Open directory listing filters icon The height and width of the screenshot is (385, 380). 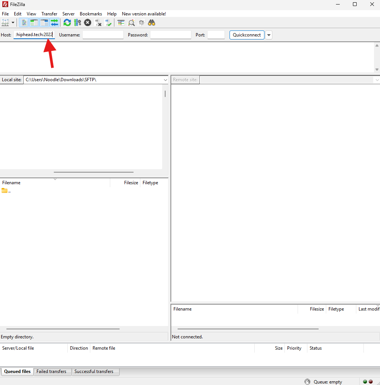(121, 23)
